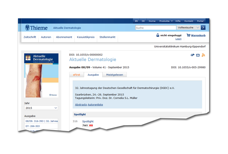
Task: Open the permalink key icon
Action: tap(193, 55)
